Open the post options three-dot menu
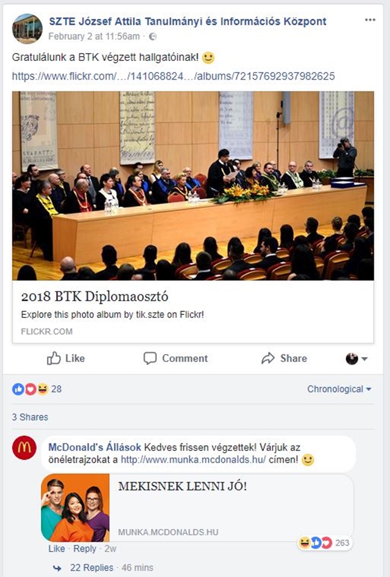This screenshot has width=390, height=577. (370, 20)
